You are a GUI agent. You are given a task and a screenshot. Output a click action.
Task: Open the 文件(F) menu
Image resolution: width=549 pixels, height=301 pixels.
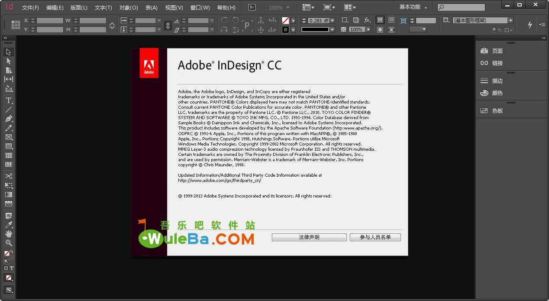tap(30, 8)
